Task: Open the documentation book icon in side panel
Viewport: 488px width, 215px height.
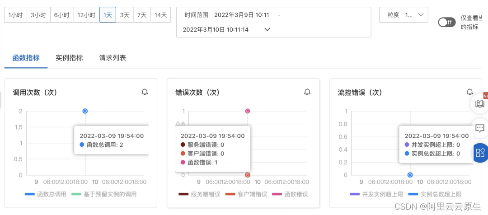Action: (479, 104)
